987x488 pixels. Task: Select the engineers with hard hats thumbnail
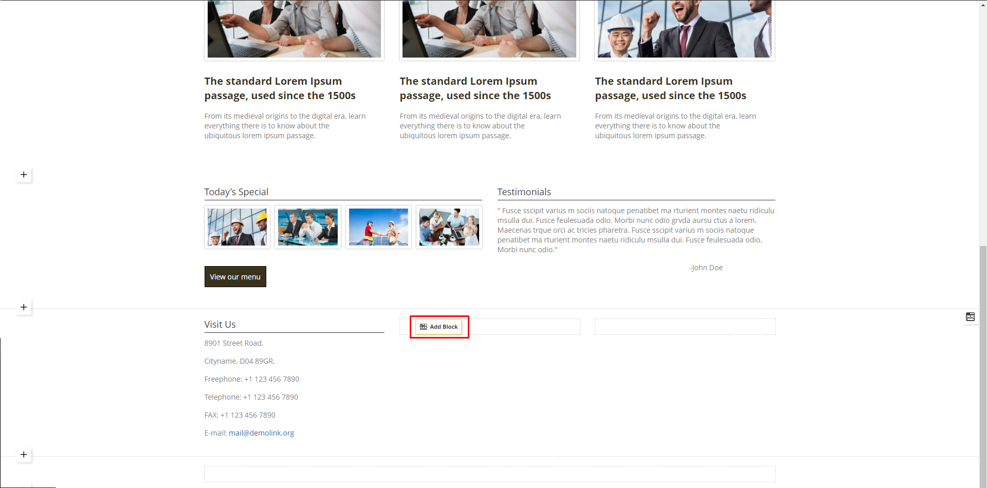point(237,227)
